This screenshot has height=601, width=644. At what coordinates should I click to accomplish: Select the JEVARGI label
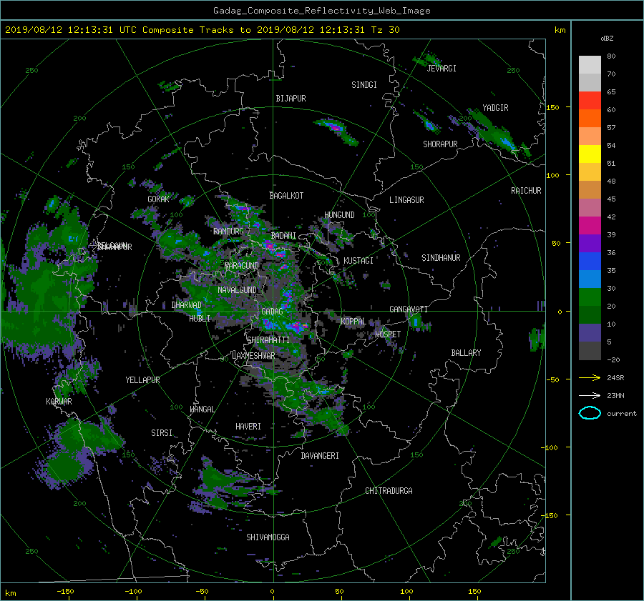tap(441, 69)
